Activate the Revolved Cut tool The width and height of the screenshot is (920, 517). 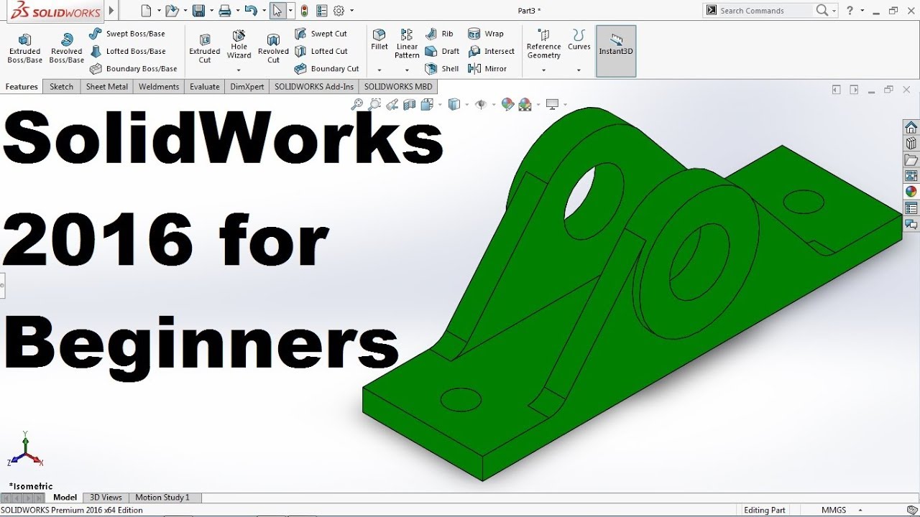[273, 49]
